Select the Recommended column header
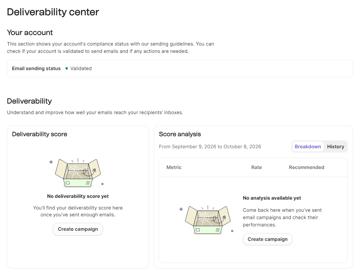The width and height of the screenshot is (360, 272). point(306,167)
